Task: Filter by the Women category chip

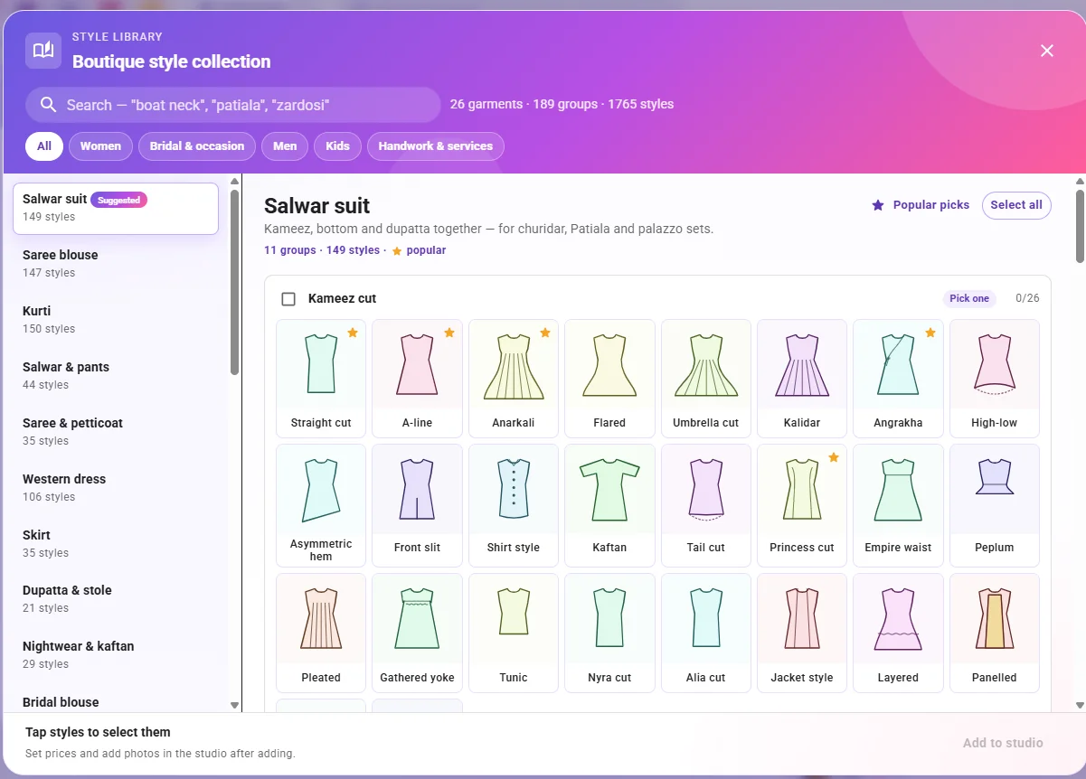Action: (x=100, y=146)
